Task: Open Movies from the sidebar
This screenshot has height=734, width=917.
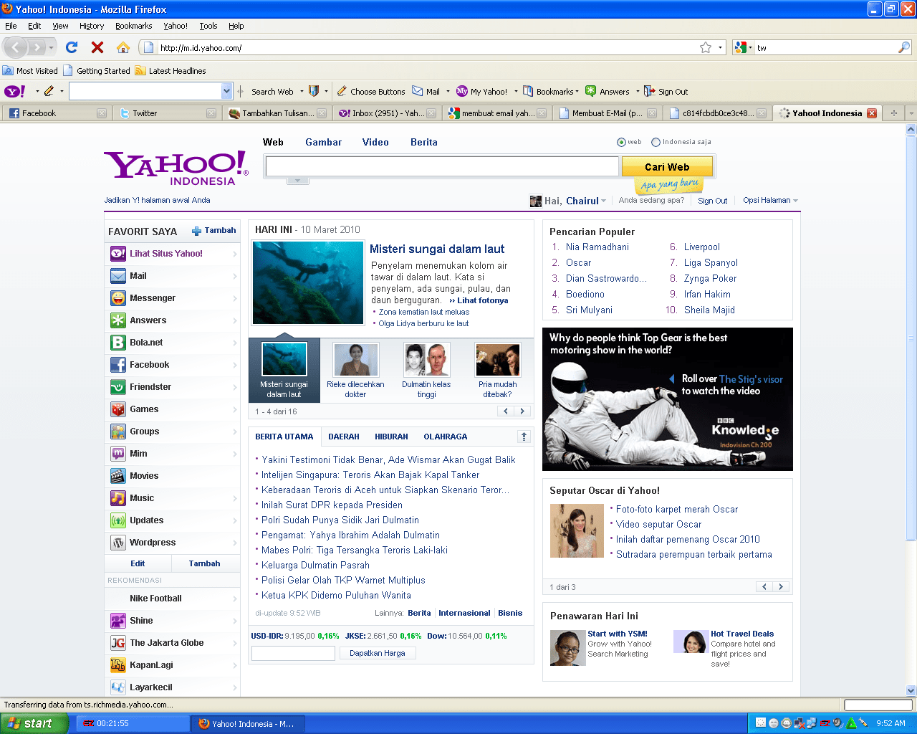Action: (172, 476)
